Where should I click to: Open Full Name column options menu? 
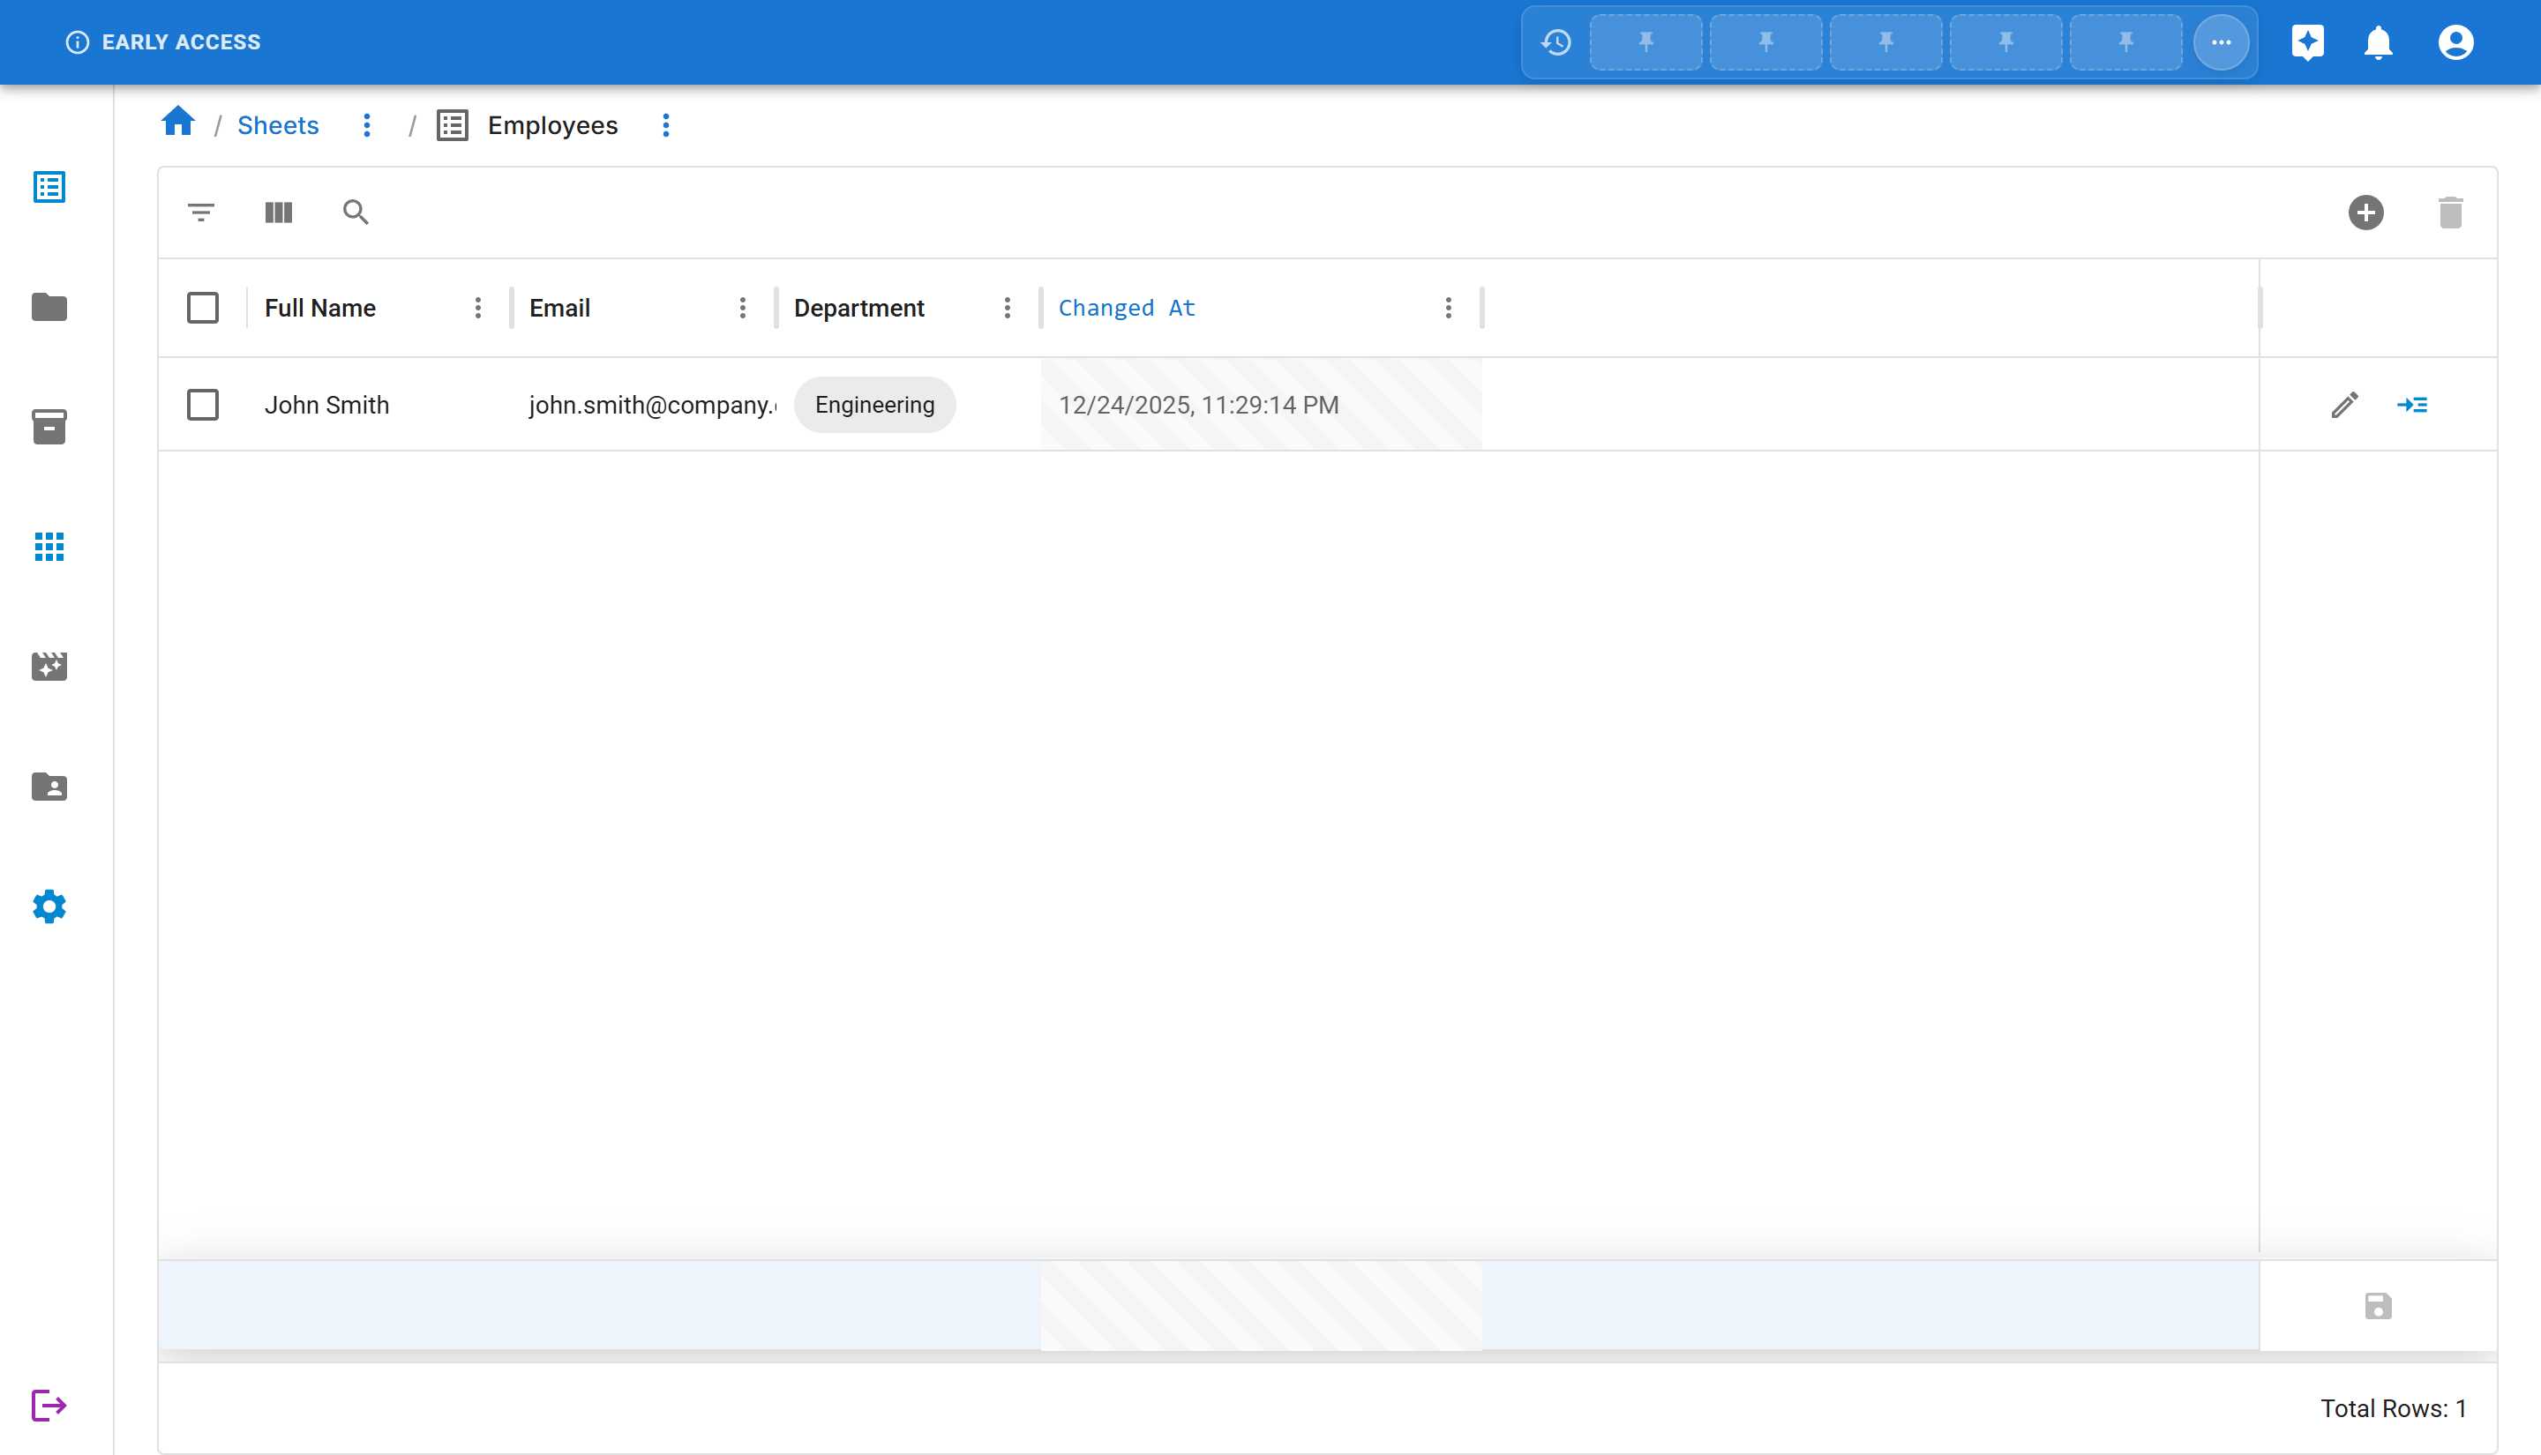(478, 308)
